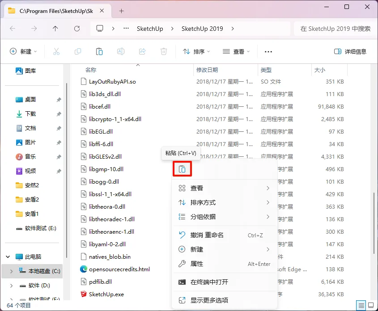Click the navigation pane vertical scrollbar
This screenshot has height=311, width=378.
pyautogui.click(x=67, y=170)
